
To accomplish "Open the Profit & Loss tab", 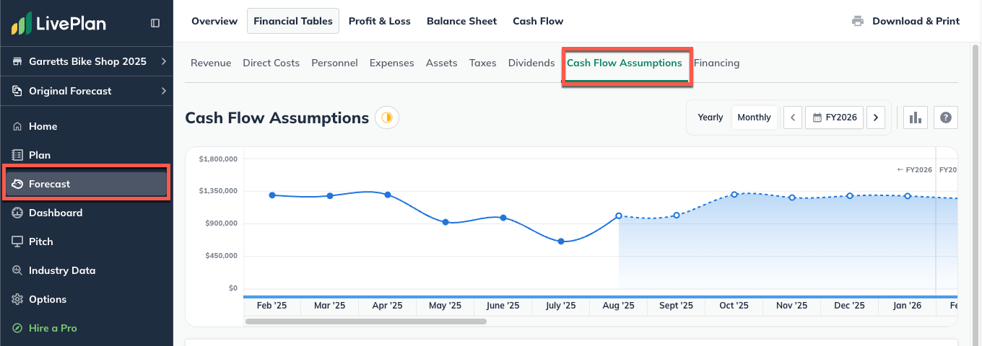I will pyautogui.click(x=379, y=21).
